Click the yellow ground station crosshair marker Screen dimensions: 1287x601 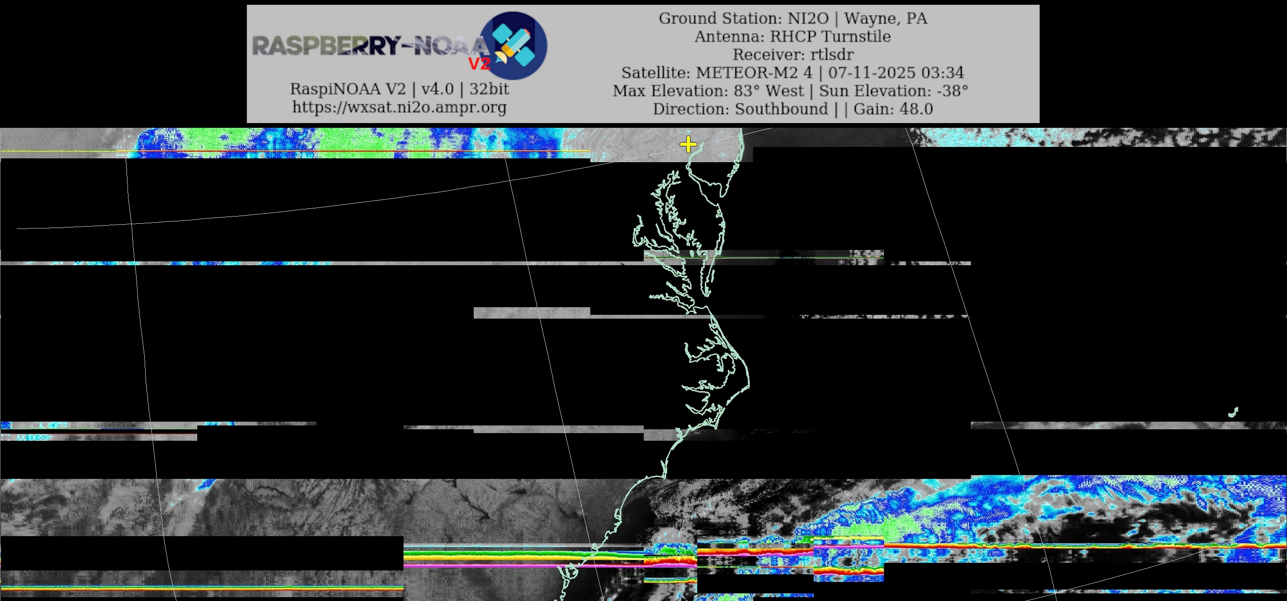pyautogui.click(x=688, y=145)
